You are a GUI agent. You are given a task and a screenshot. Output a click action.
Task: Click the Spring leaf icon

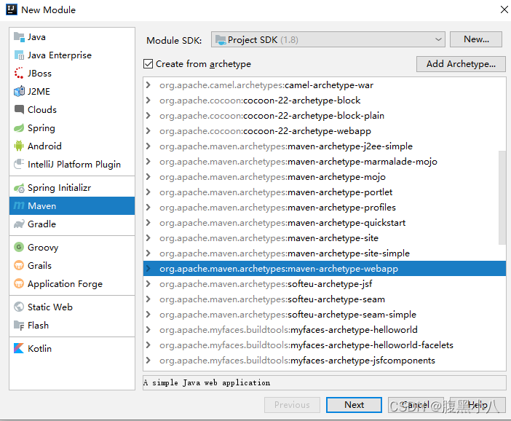pyautogui.click(x=19, y=128)
